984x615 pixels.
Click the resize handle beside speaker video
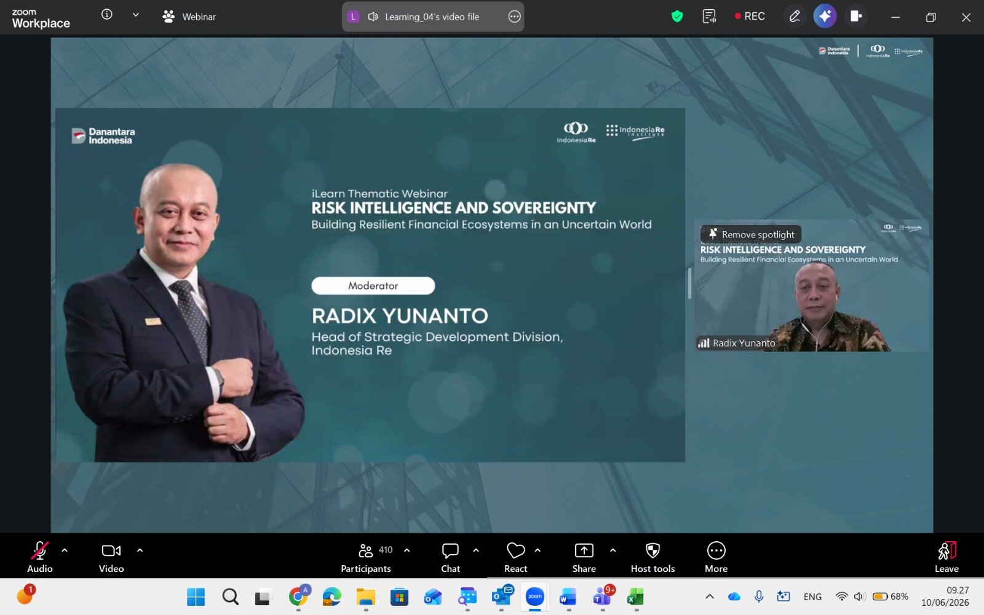point(689,284)
